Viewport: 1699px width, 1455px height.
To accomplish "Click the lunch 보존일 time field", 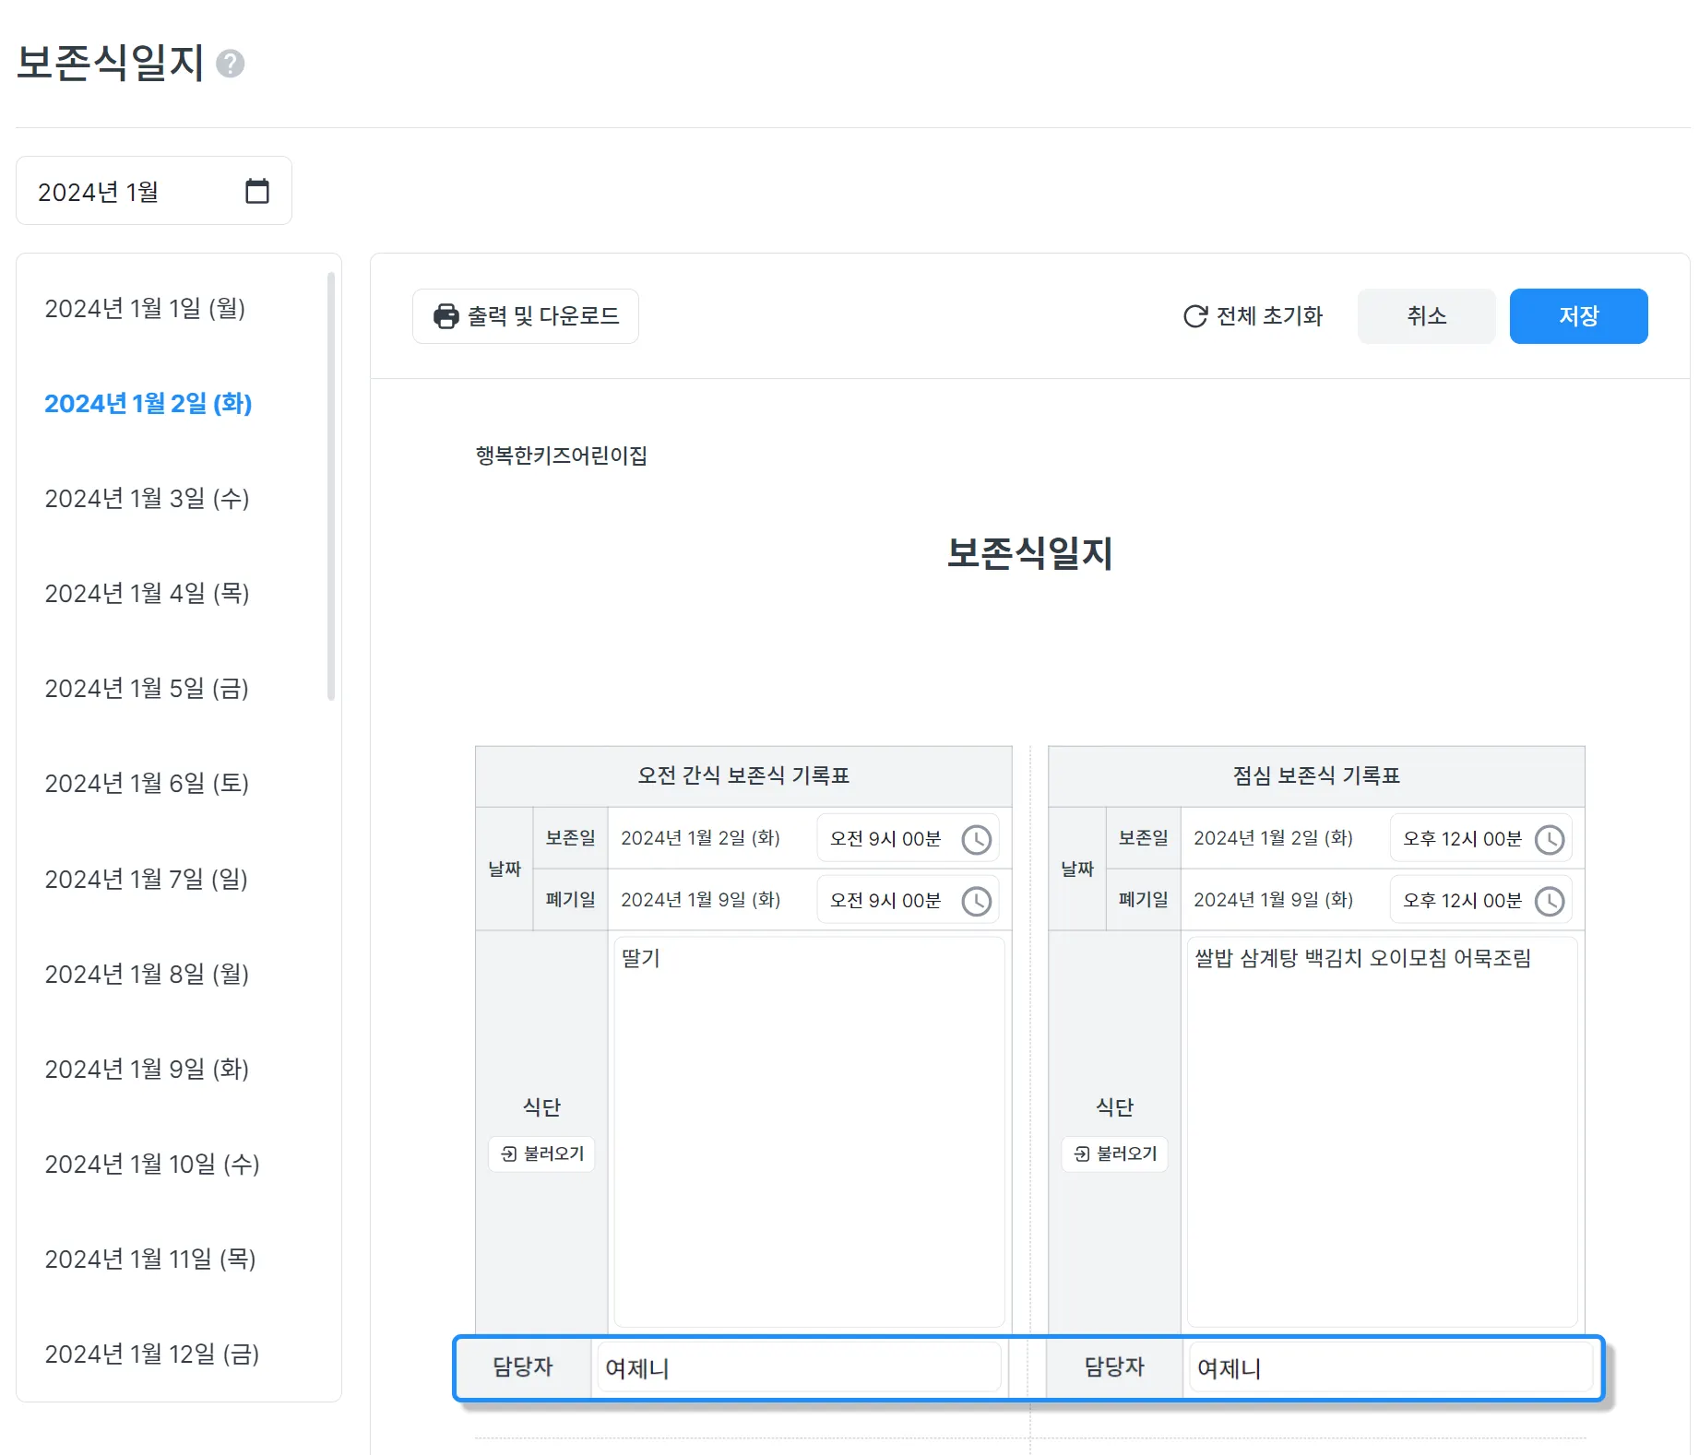I will click(1481, 839).
